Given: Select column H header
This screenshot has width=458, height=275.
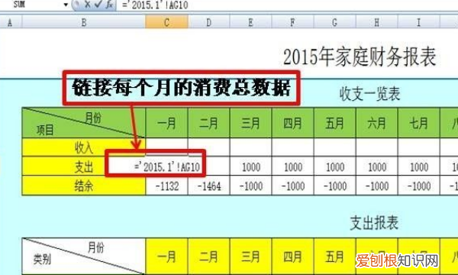Looking at the screenshot, I should click(x=377, y=22).
